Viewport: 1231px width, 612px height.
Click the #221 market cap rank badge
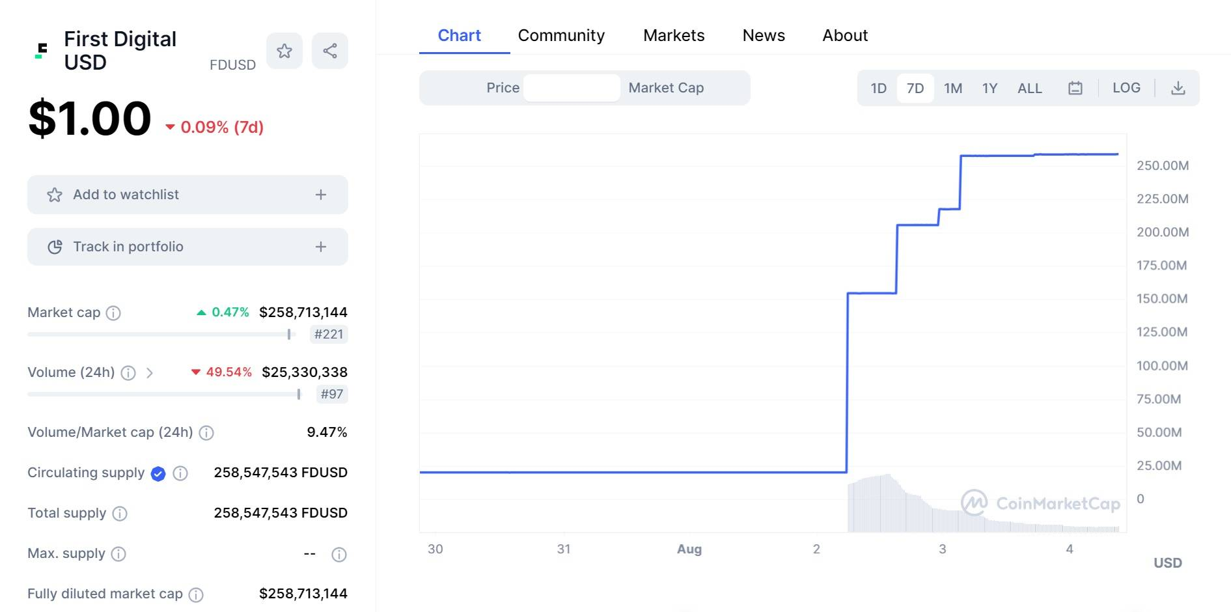(x=329, y=335)
